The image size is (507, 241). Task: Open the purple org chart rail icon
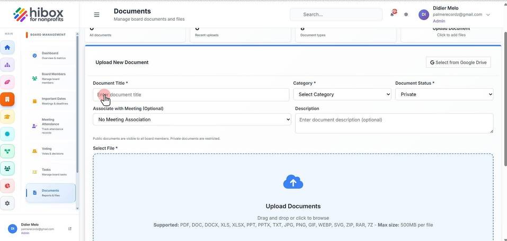click(7, 65)
